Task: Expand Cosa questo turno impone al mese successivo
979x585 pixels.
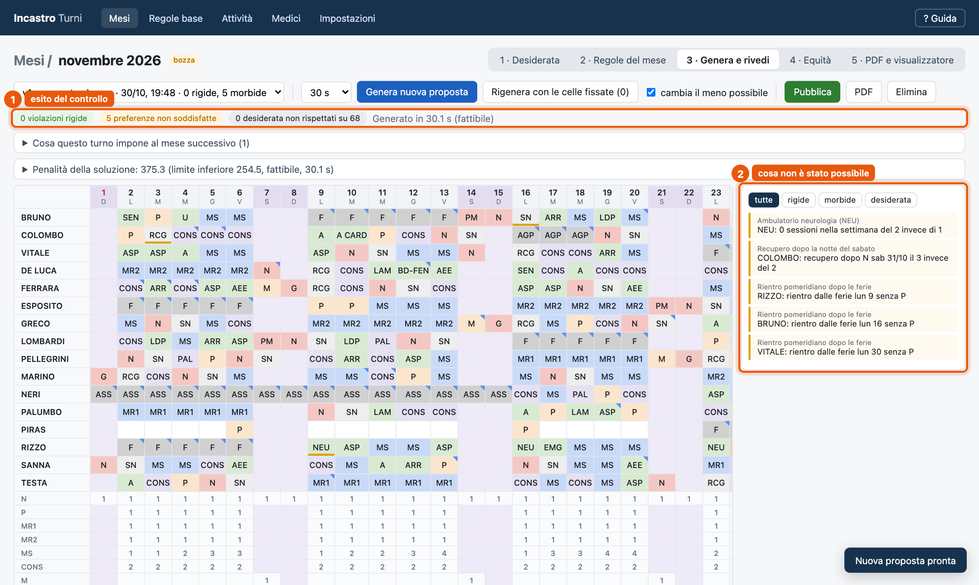Action: [489, 143]
